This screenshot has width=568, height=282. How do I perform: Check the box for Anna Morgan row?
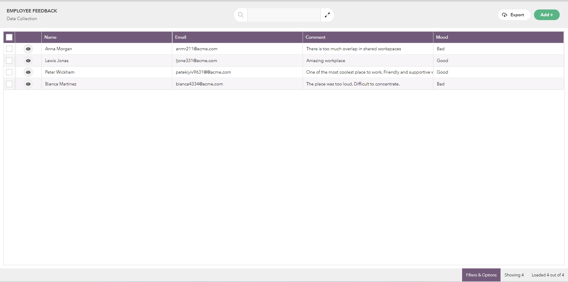click(x=9, y=49)
